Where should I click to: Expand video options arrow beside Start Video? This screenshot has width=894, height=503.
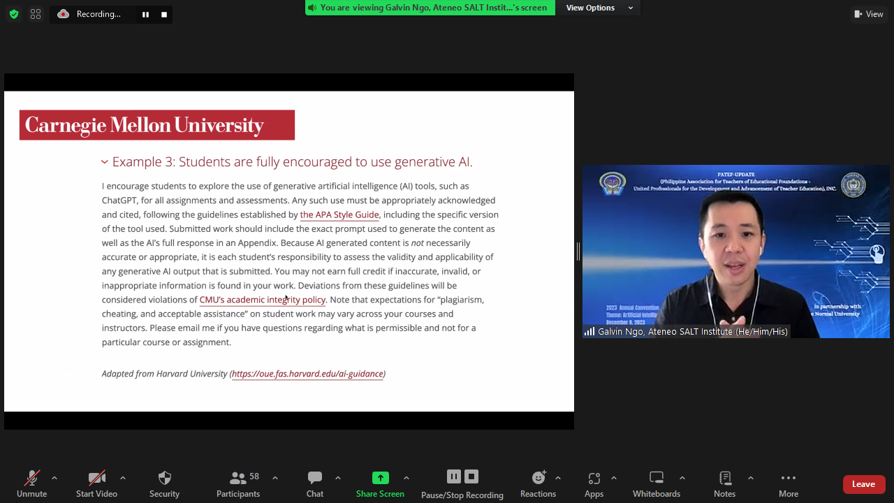click(123, 478)
